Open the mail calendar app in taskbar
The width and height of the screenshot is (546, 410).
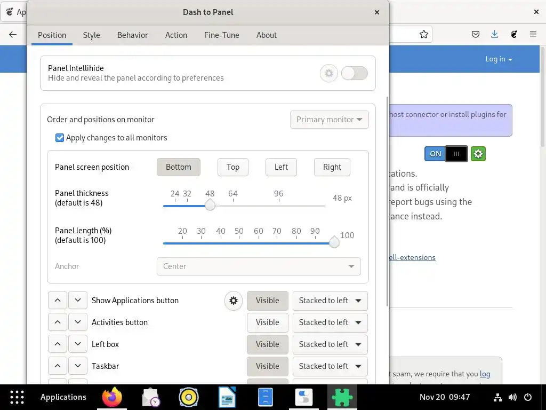point(151,397)
